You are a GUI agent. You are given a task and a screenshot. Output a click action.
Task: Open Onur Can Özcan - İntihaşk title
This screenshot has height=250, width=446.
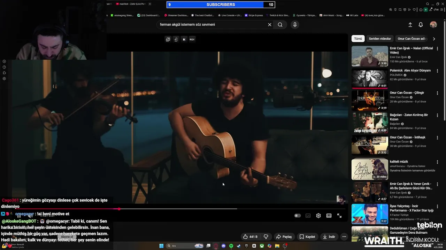[407, 137]
